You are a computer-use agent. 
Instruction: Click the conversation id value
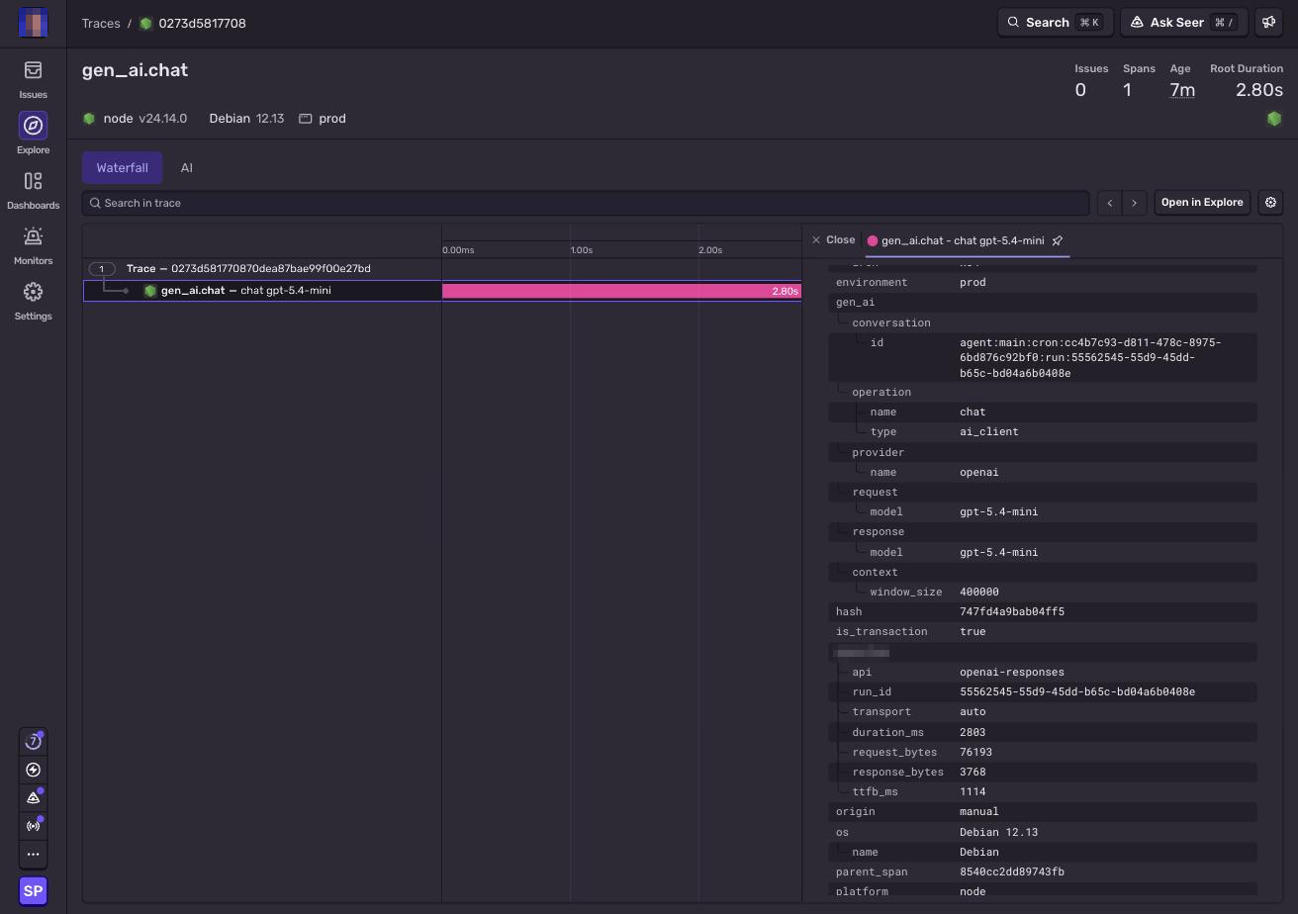point(1090,358)
